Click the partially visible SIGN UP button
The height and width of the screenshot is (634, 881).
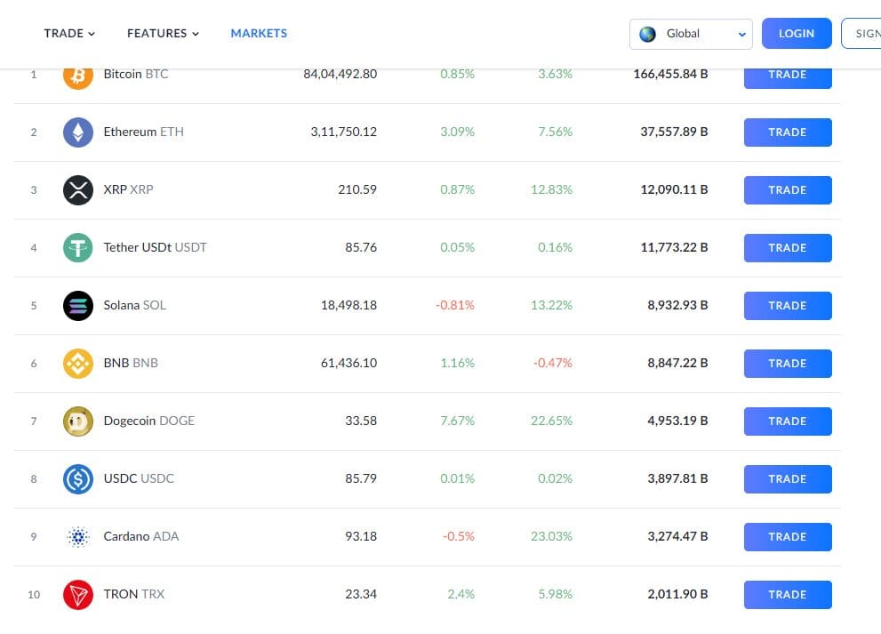click(x=861, y=33)
